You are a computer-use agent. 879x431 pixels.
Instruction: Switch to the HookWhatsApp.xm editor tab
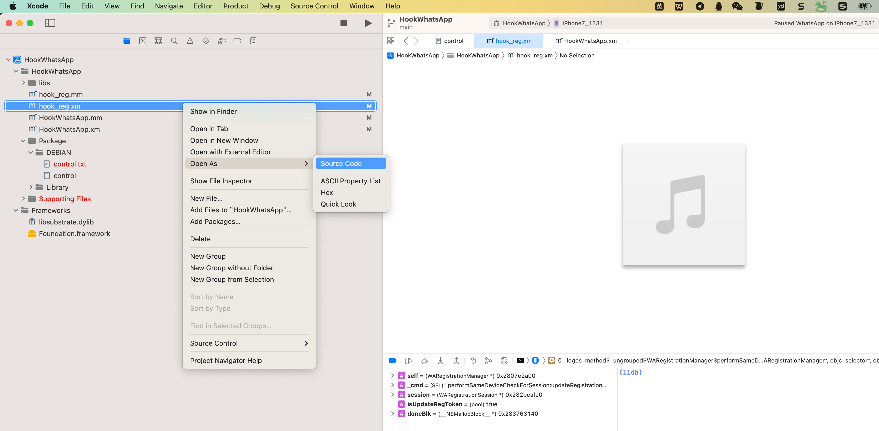click(x=586, y=41)
